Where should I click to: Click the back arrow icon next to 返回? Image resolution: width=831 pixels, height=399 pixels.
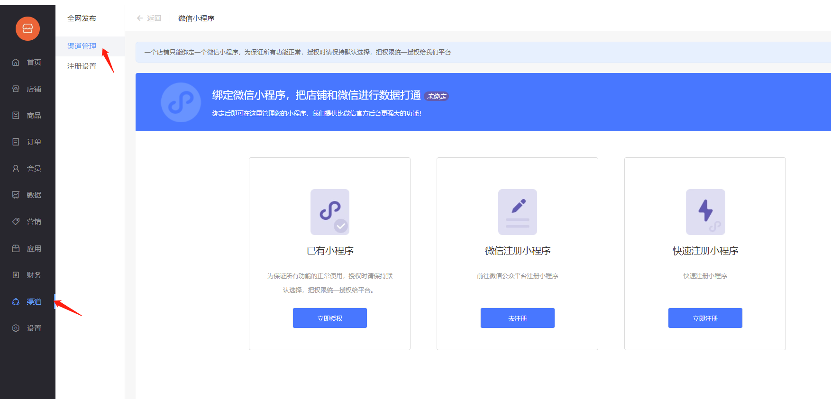[x=140, y=18]
